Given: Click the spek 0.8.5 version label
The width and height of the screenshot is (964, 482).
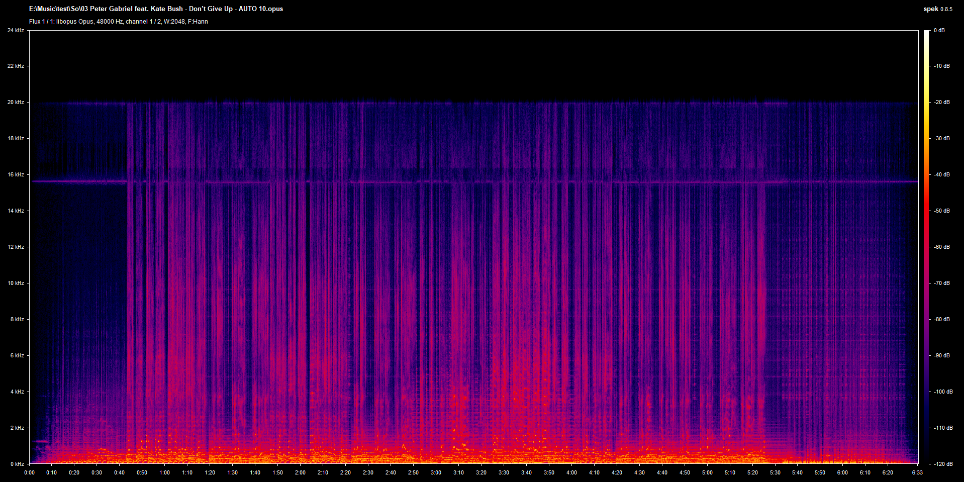Looking at the screenshot, I should pos(937,9).
